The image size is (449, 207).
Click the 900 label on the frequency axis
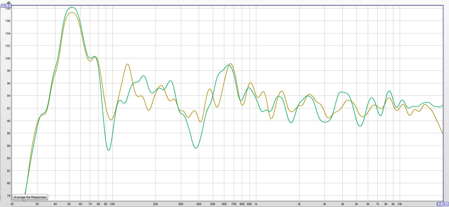(x=249, y=204)
